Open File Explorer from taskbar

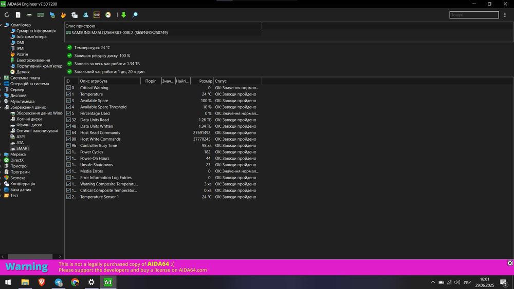tap(25, 282)
